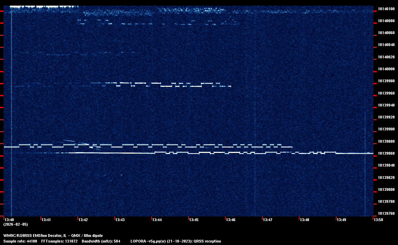Click the (2026-02-05) date text
The height and width of the screenshot is (245, 398).
point(15,224)
